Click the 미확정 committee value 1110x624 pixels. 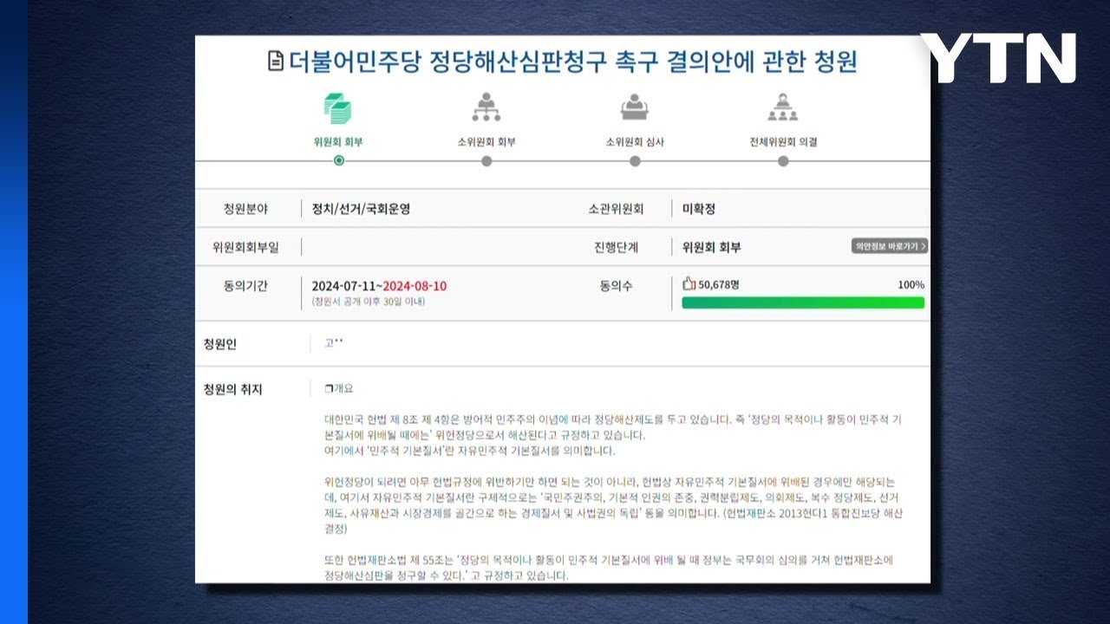pos(699,209)
